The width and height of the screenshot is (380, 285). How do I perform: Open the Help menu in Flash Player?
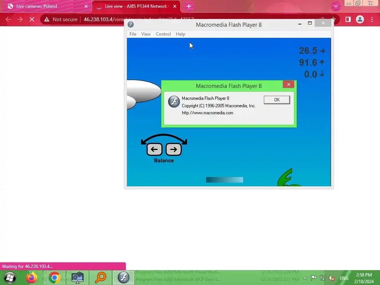[180, 34]
